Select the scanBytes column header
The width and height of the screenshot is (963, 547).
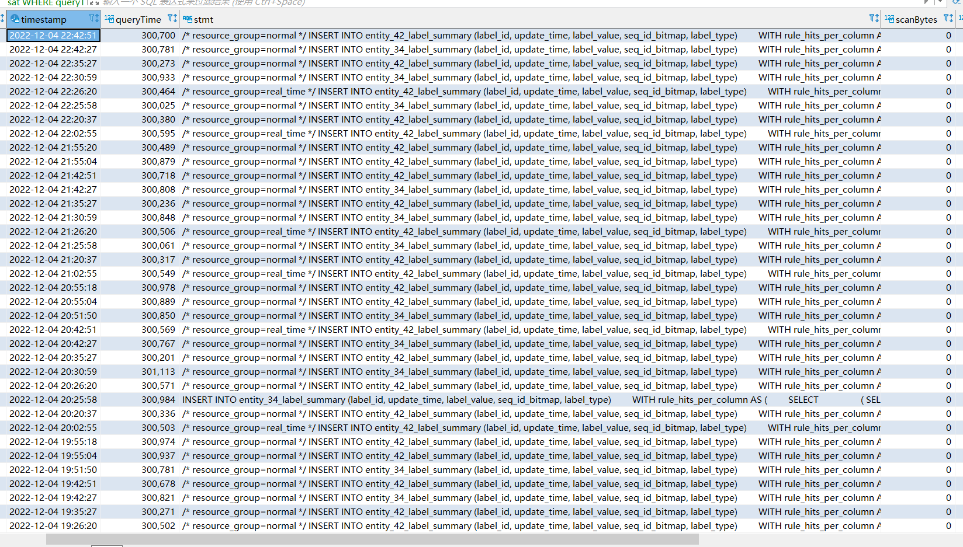918,19
